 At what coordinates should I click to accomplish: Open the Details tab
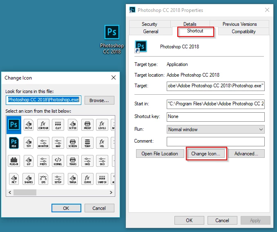pyautogui.click(x=190, y=24)
